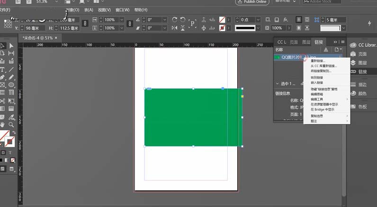
Task: Activate the Zoom magnifier tool
Action: (11, 125)
